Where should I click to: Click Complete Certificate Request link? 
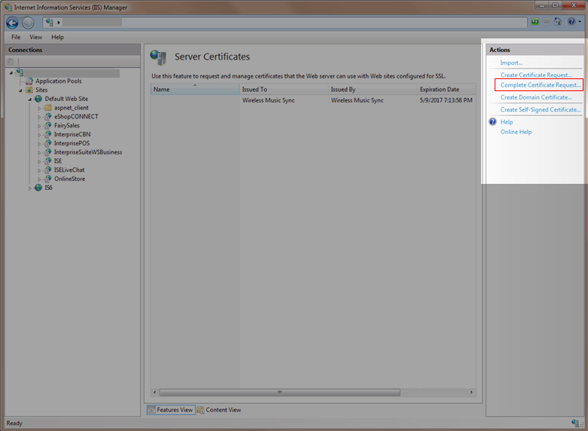click(540, 85)
